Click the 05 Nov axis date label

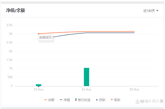[x=134, y=89]
